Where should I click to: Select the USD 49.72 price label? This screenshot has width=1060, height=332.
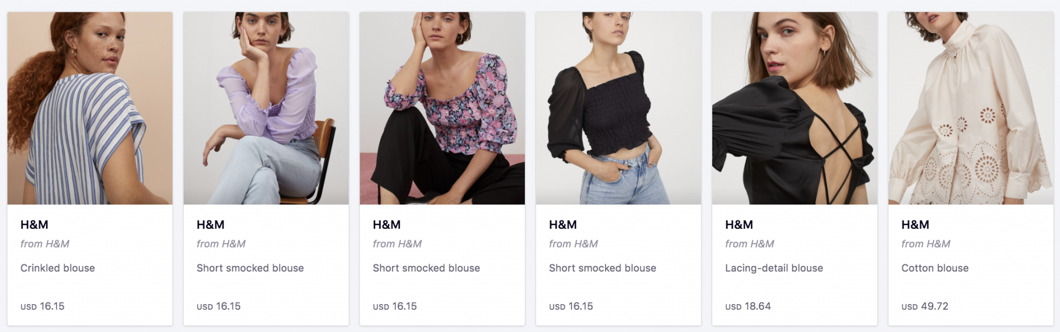(924, 306)
